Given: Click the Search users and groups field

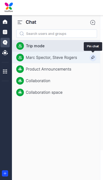Looking at the screenshot, I should [57, 34].
